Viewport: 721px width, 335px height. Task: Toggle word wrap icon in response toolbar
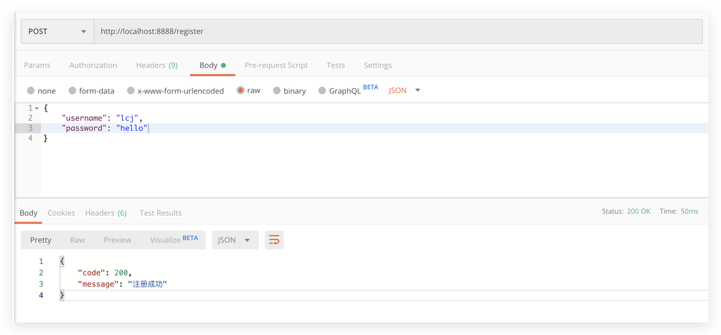274,240
